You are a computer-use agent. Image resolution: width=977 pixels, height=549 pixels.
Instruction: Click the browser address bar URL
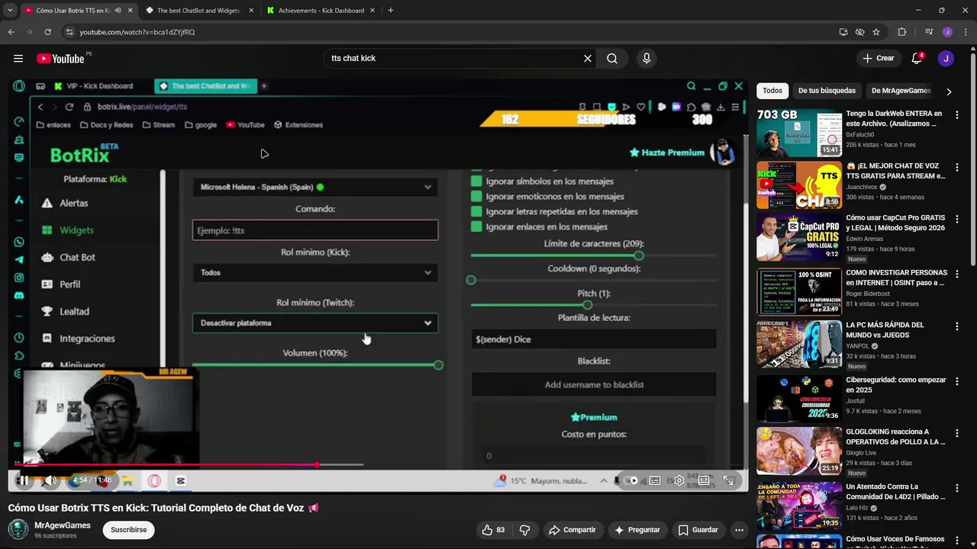coord(137,32)
